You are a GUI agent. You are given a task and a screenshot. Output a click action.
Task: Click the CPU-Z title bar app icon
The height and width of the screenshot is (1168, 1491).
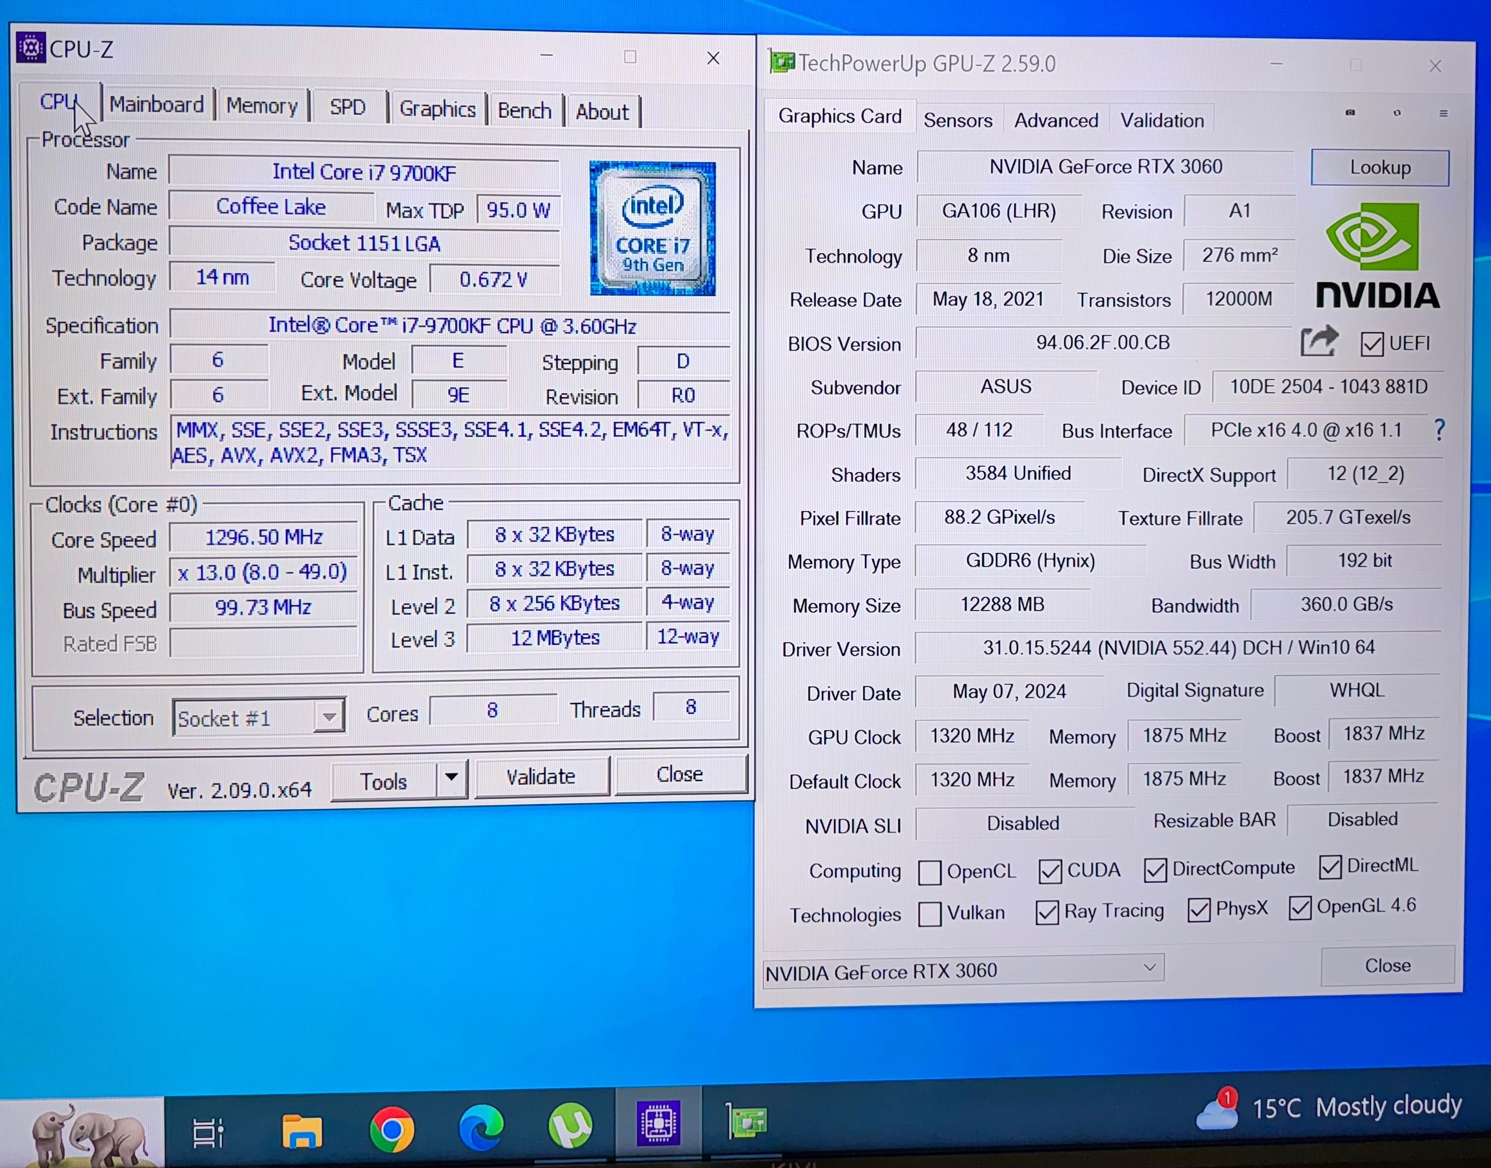tap(31, 47)
